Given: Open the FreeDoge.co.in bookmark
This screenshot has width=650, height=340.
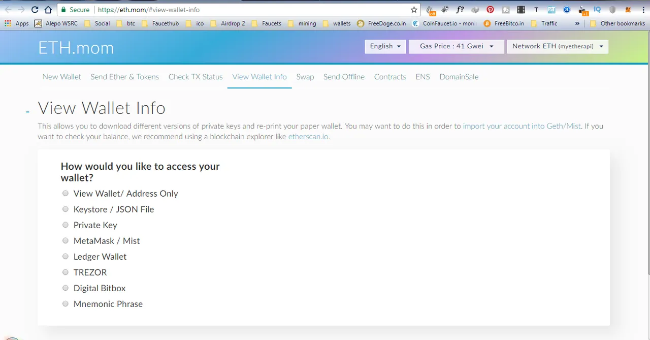Looking at the screenshot, I should click(381, 23).
